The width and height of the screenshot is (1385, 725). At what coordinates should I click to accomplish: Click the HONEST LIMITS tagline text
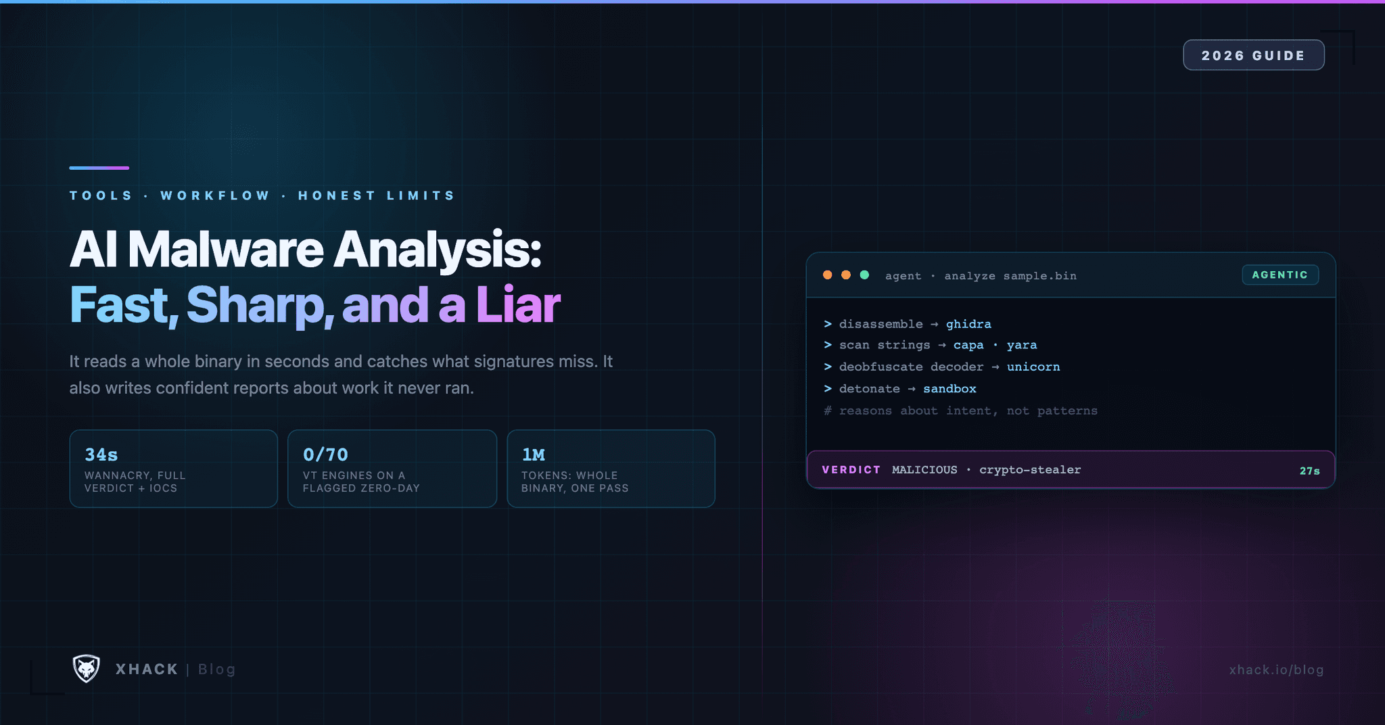pos(377,195)
